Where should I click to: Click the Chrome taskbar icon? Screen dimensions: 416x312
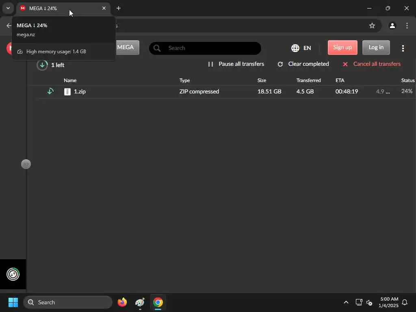coord(158,302)
